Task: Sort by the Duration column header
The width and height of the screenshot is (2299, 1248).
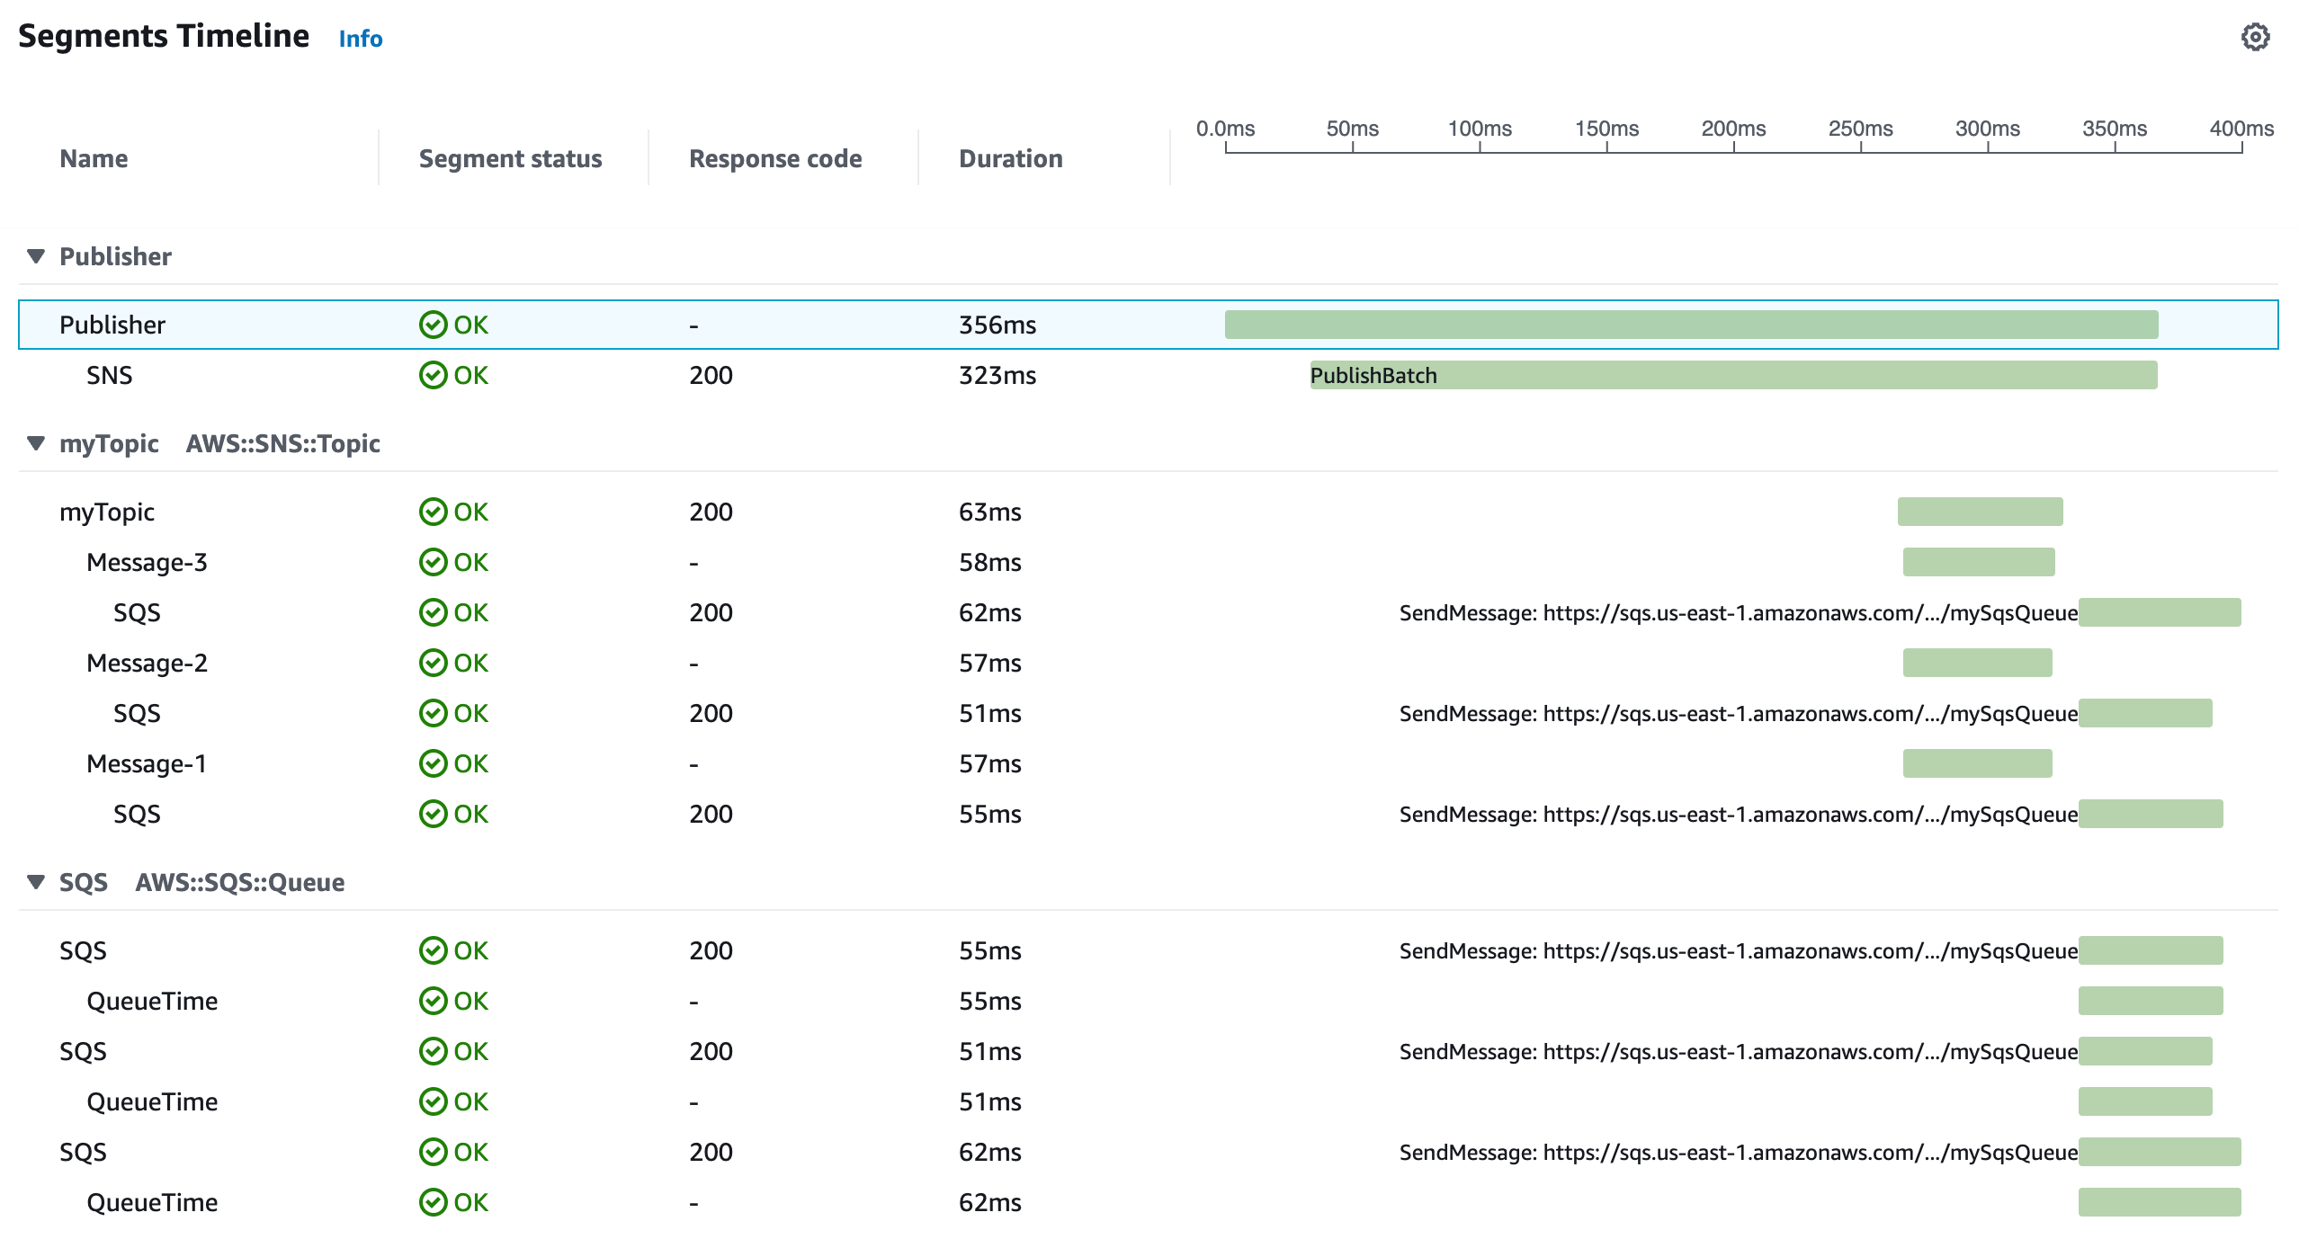Action: [x=1010, y=158]
